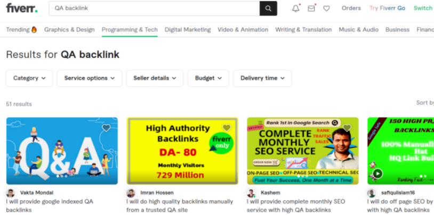Click safiqulislam16's avatar

(x=372, y=193)
